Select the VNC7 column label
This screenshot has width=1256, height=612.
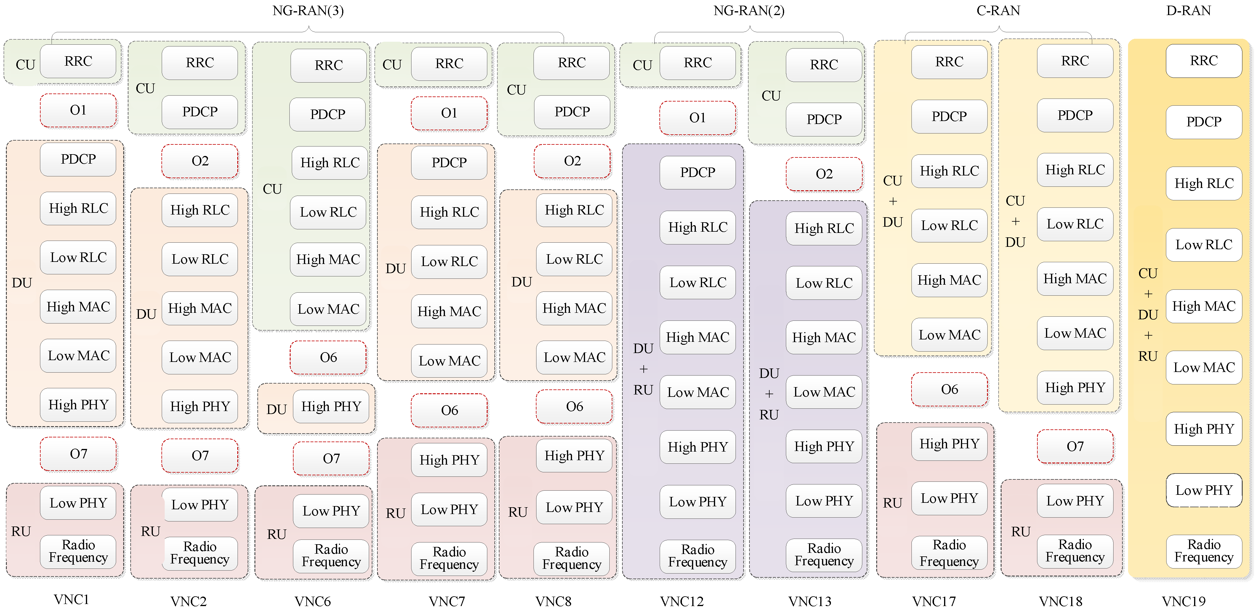click(447, 601)
